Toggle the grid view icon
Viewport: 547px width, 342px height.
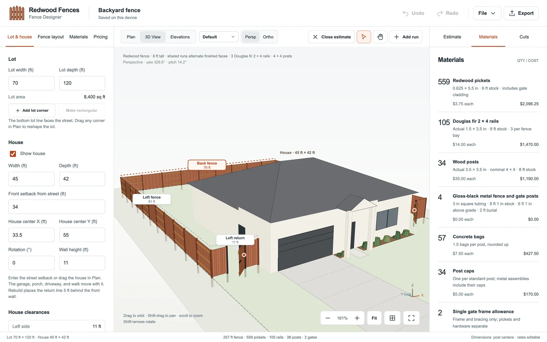click(392, 318)
